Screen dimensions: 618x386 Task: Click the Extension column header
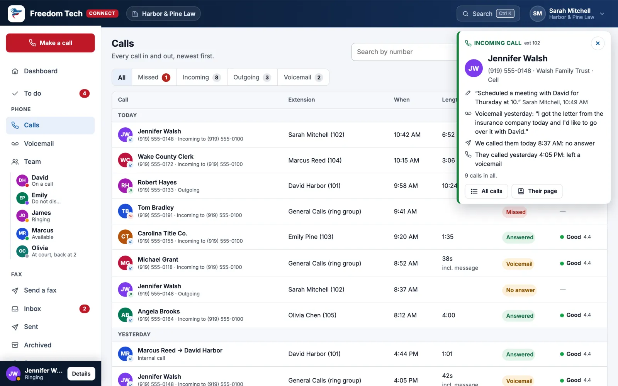coord(302,100)
